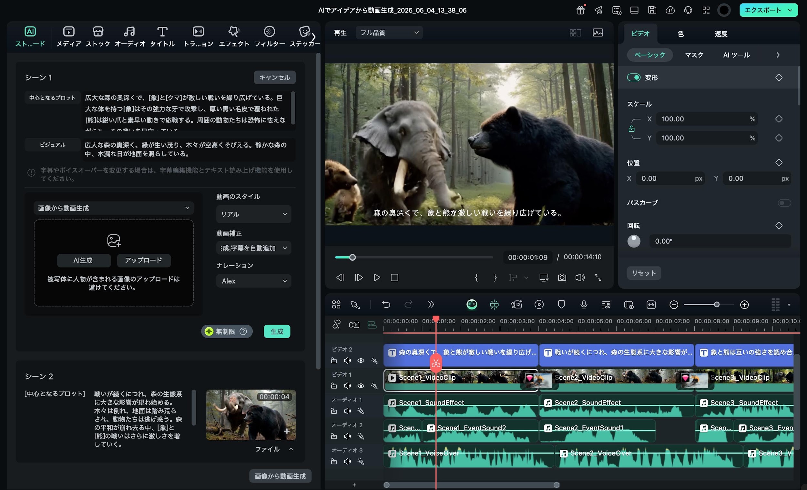This screenshot has width=807, height=490.
Task: Switch to the 色 tab
Action: pos(680,34)
